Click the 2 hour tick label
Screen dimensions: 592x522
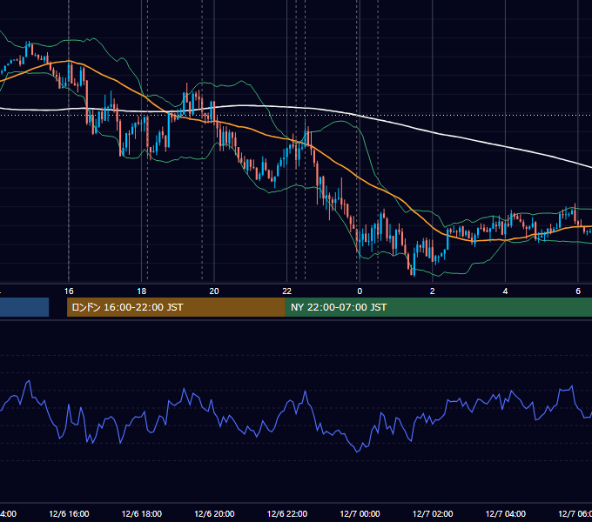433,291
